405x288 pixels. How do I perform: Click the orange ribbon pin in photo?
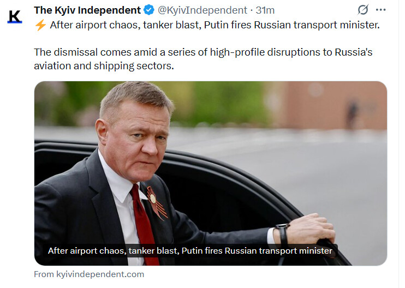tap(155, 202)
